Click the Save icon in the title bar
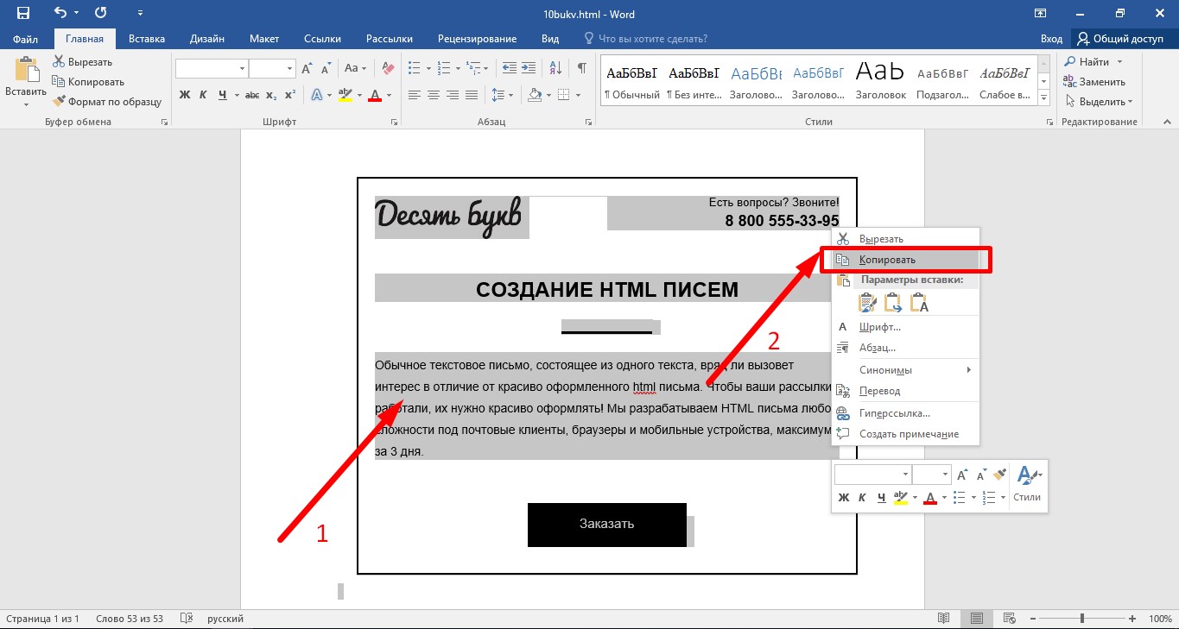Viewport: 1179px width, 629px height. coord(22,13)
